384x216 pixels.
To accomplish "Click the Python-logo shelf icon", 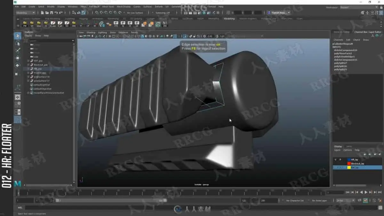I will click(102, 24).
